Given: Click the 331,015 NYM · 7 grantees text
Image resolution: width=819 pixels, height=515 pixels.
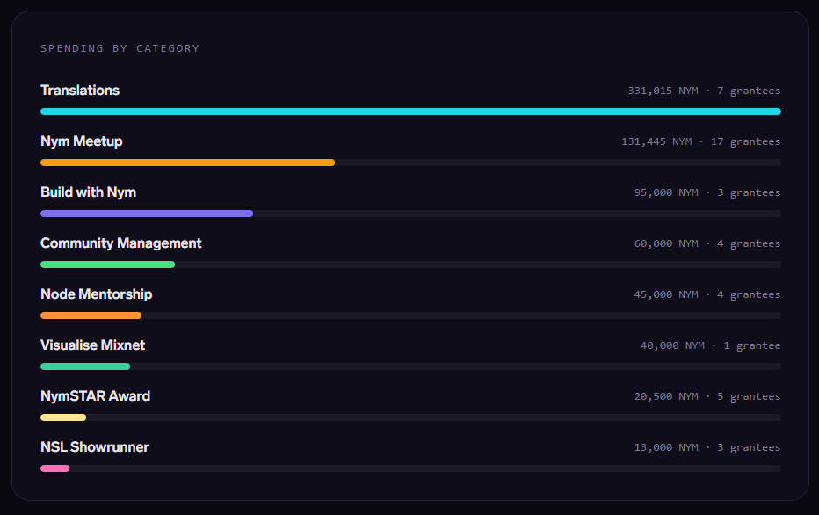Looking at the screenshot, I should tap(704, 91).
